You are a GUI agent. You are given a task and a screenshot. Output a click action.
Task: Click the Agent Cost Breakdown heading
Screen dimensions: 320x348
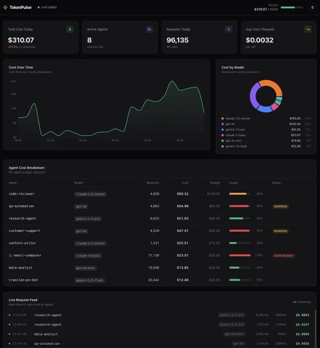[27, 168]
